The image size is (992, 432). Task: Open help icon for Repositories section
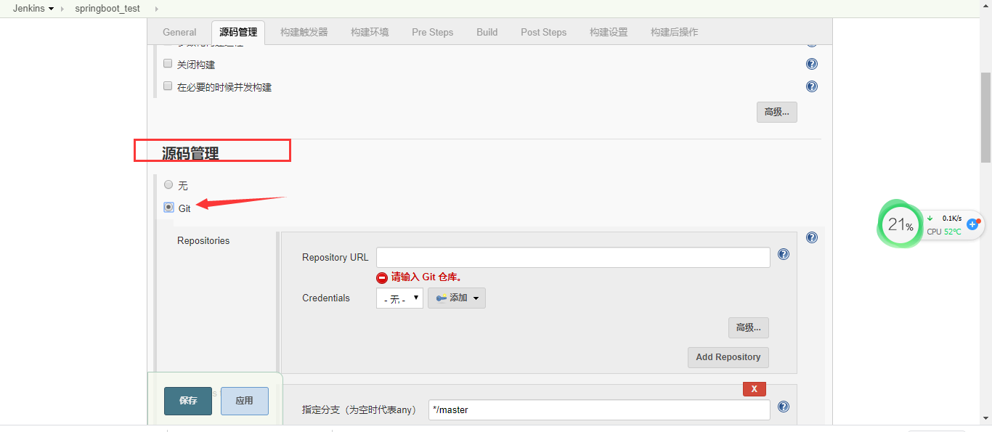(812, 237)
